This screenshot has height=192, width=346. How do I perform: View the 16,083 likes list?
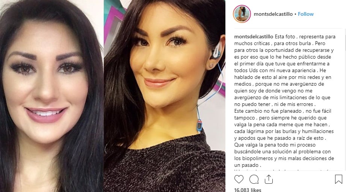pos(248,190)
